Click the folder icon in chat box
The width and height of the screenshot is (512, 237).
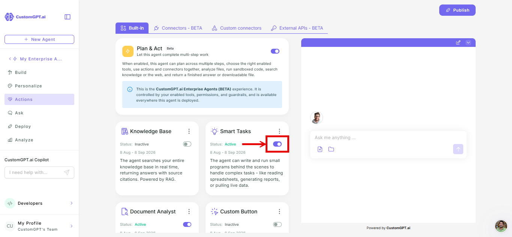[x=331, y=149]
